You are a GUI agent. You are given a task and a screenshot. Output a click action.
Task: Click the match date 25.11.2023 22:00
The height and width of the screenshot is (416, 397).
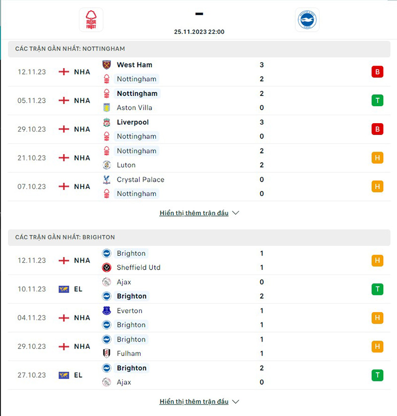[x=199, y=31]
